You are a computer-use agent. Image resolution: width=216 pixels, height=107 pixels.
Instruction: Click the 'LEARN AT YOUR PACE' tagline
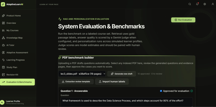[49, 4]
